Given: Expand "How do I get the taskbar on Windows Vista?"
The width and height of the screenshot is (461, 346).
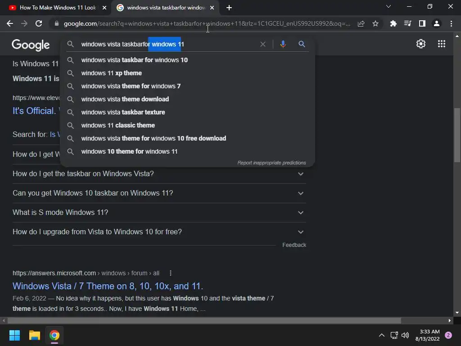Looking at the screenshot, I should click(x=159, y=174).
